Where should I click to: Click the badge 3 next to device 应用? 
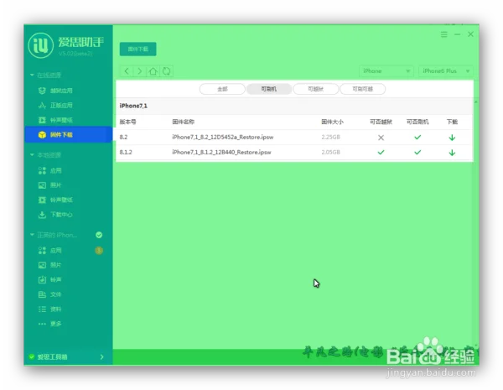99,251
